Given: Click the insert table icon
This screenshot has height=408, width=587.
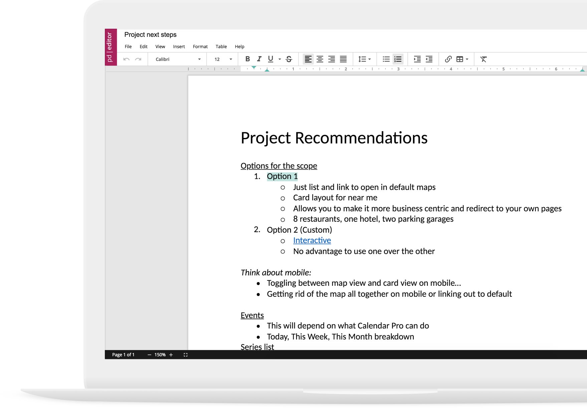Looking at the screenshot, I should click(460, 59).
